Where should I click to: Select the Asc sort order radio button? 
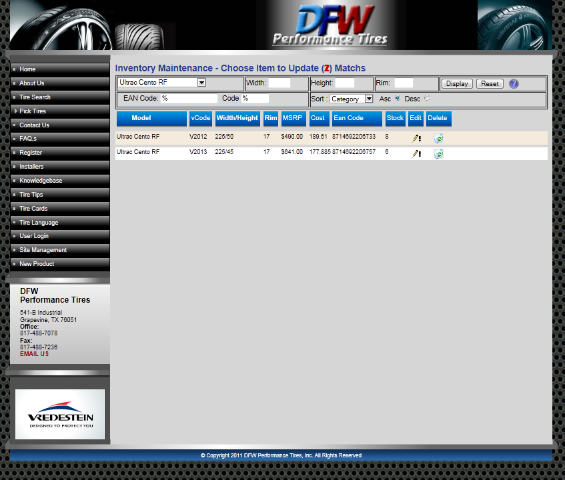[398, 98]
